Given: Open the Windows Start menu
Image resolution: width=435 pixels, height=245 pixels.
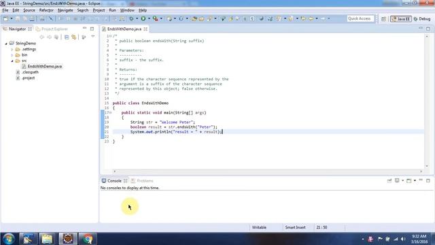Looking at the screenshot, I should (x=9, y=239).
